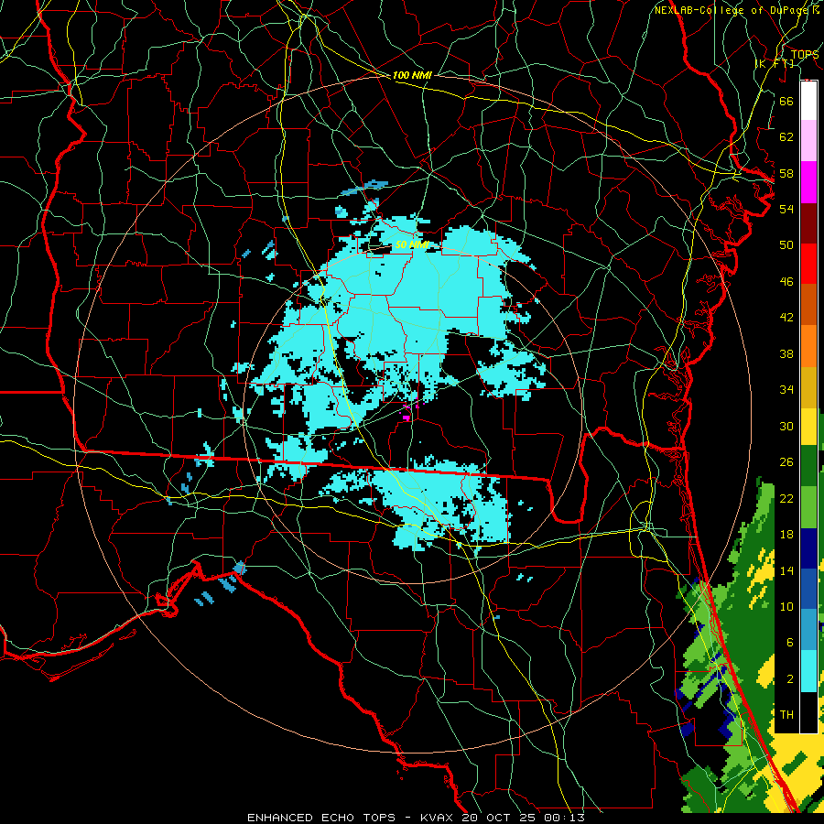Click the "50 NMI" range ring label

point(412,244)
